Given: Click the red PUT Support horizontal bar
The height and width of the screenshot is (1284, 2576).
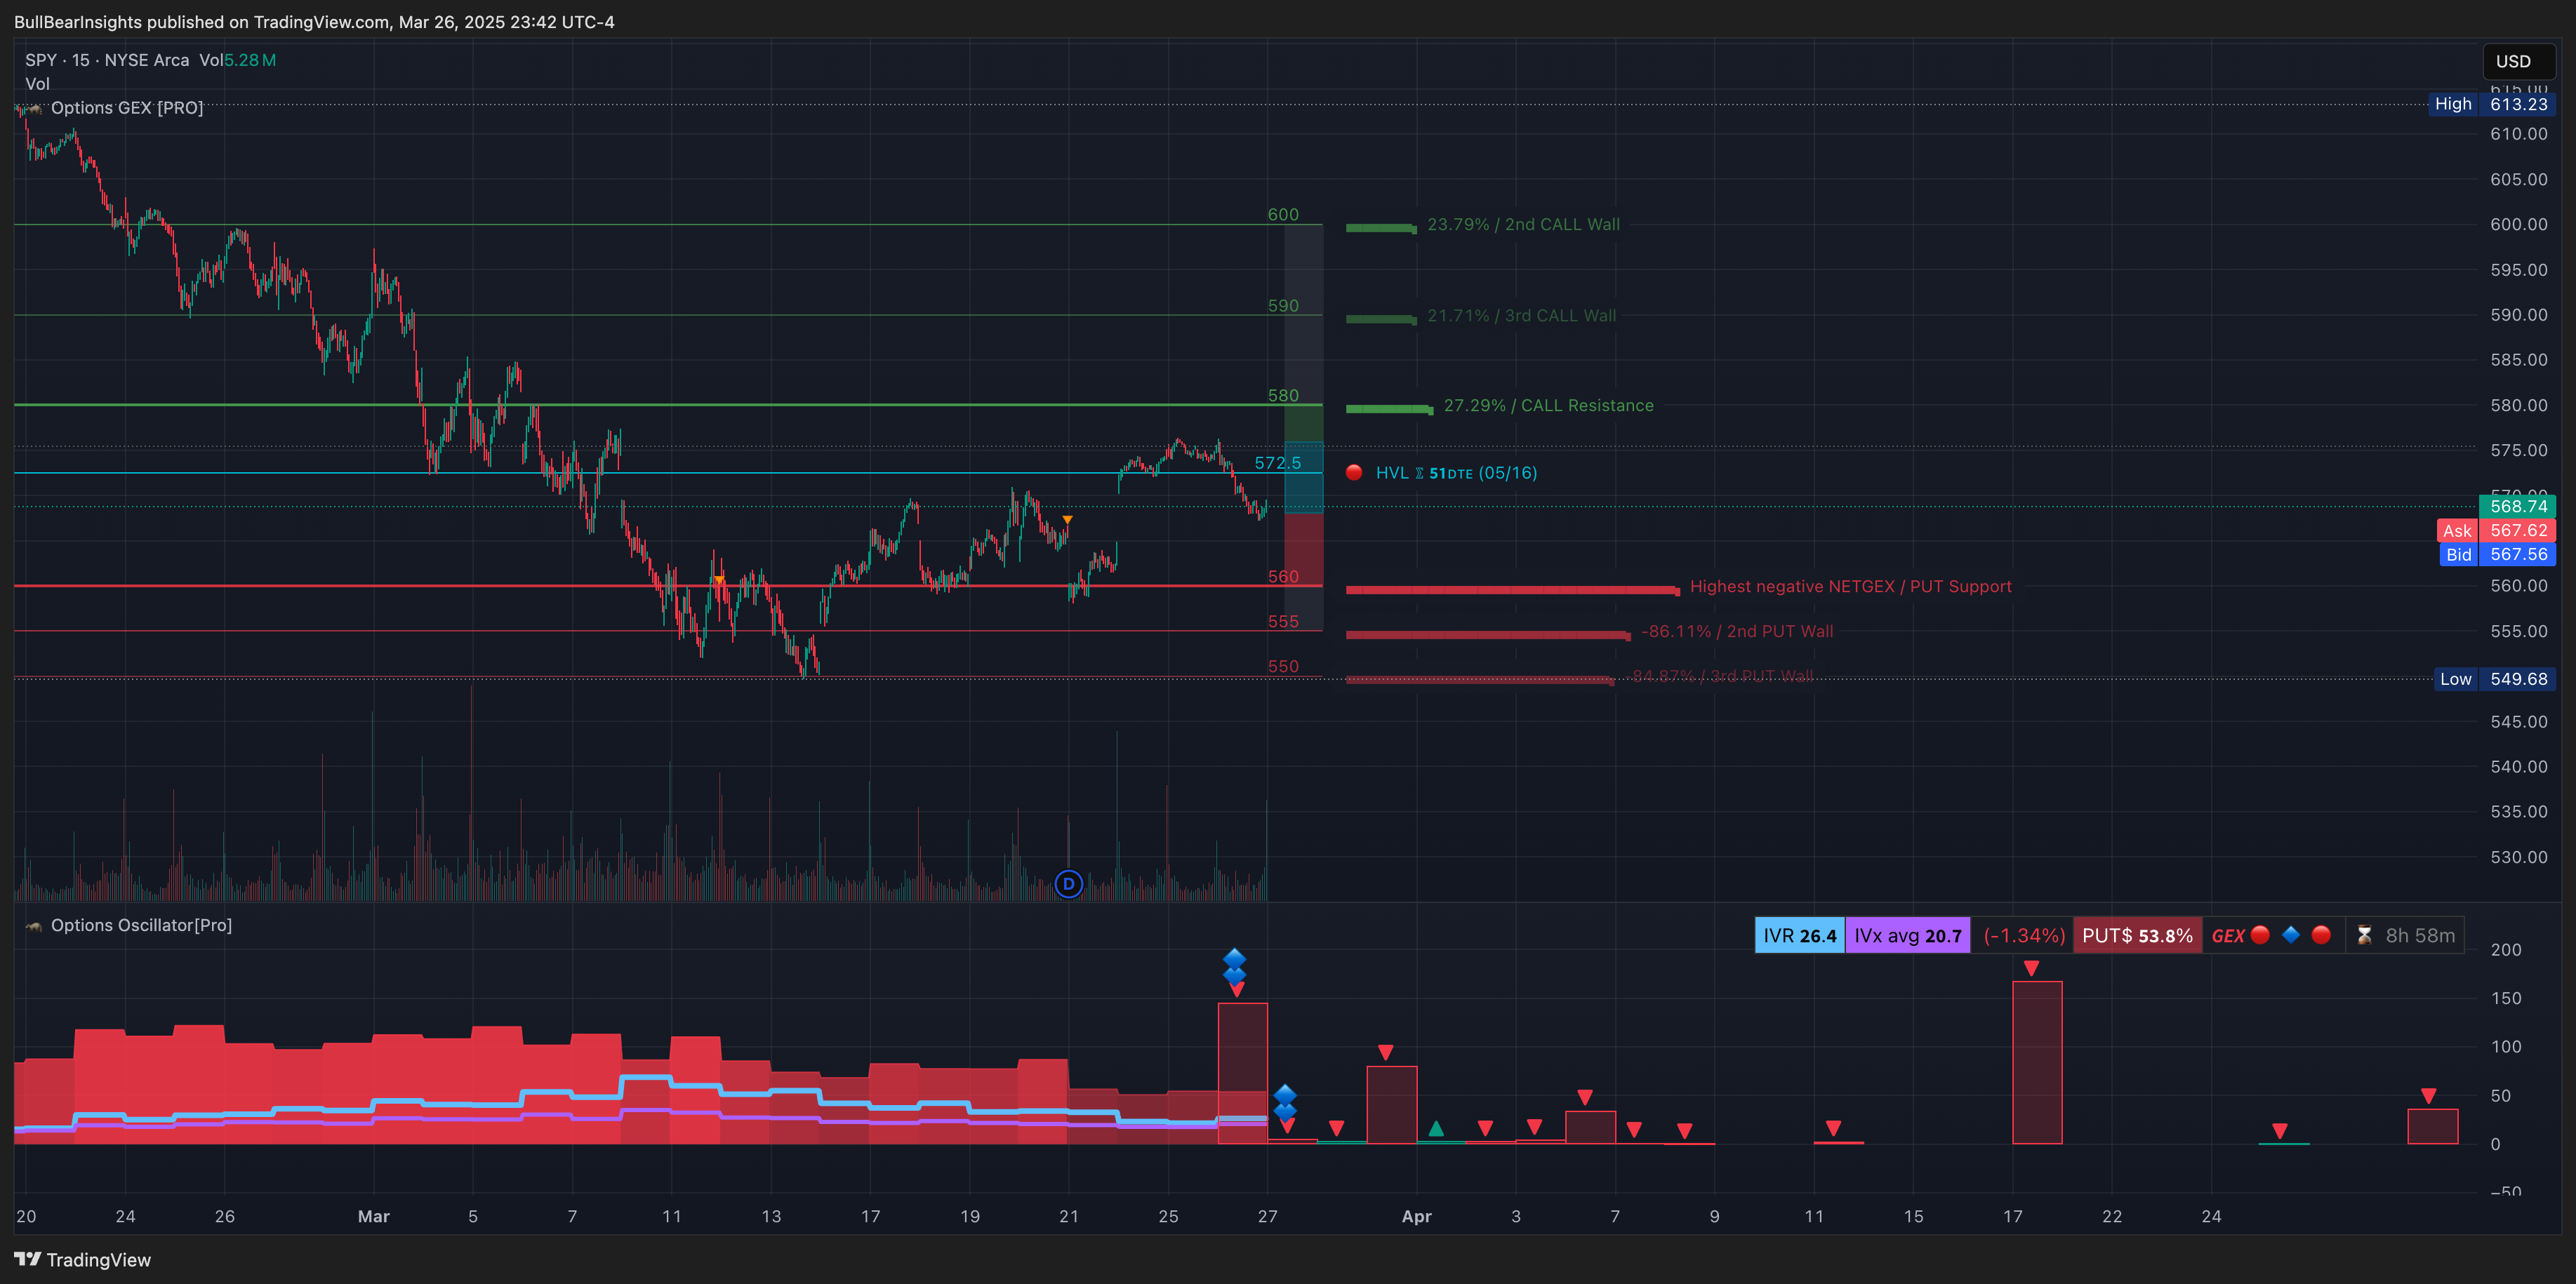Looking at the screenshot, I should tap(1512, 590).
